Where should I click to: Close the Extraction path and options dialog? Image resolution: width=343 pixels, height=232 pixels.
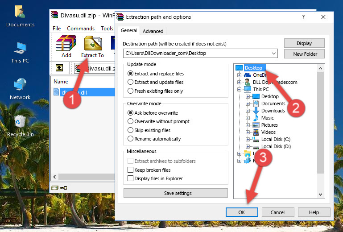click(x=323, y=17)
